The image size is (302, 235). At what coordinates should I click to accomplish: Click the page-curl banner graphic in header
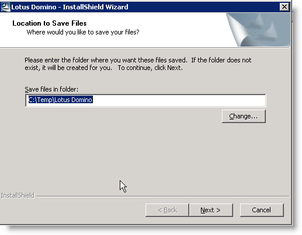258,30
